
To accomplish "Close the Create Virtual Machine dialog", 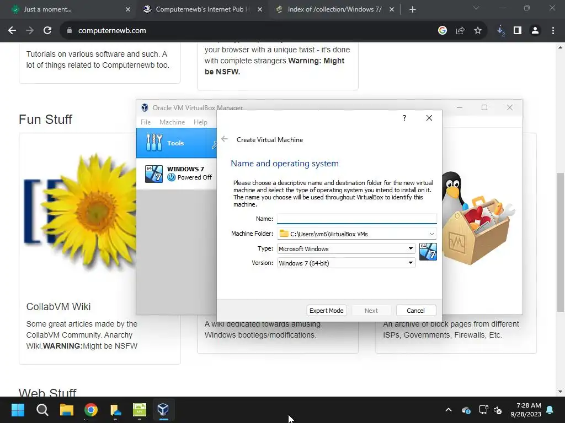I will (x=429, y=118).
